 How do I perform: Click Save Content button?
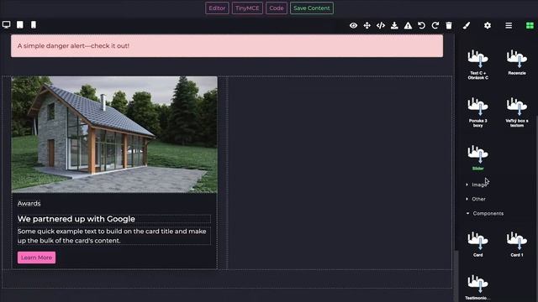[312, 8]
